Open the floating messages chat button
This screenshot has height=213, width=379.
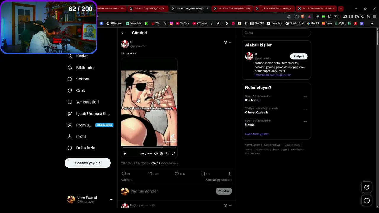(367, 201)
